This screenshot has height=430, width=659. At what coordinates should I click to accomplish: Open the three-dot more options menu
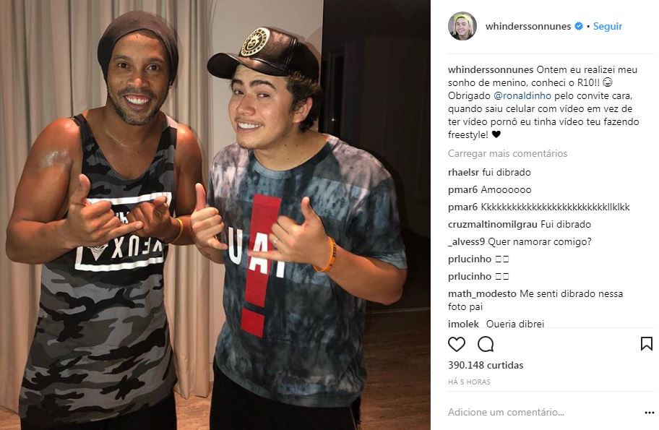point(650,413)
